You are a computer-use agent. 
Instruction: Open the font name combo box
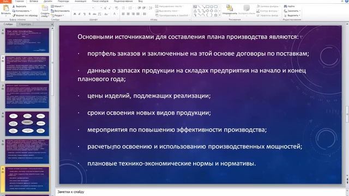tap(83, 8)
